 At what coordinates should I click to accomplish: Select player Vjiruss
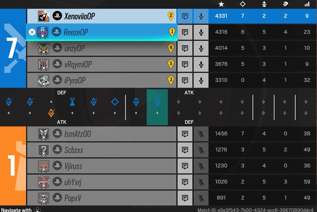click(102, 166)
